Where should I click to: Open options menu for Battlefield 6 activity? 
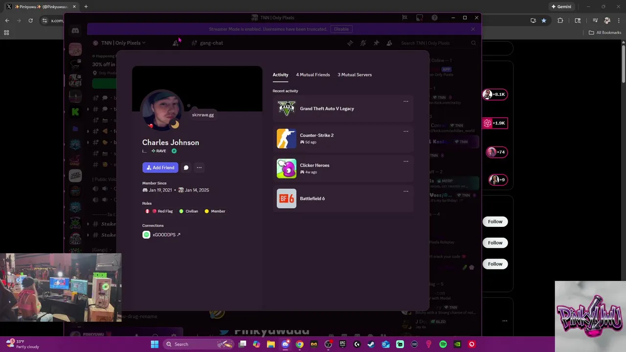[405, 191]
